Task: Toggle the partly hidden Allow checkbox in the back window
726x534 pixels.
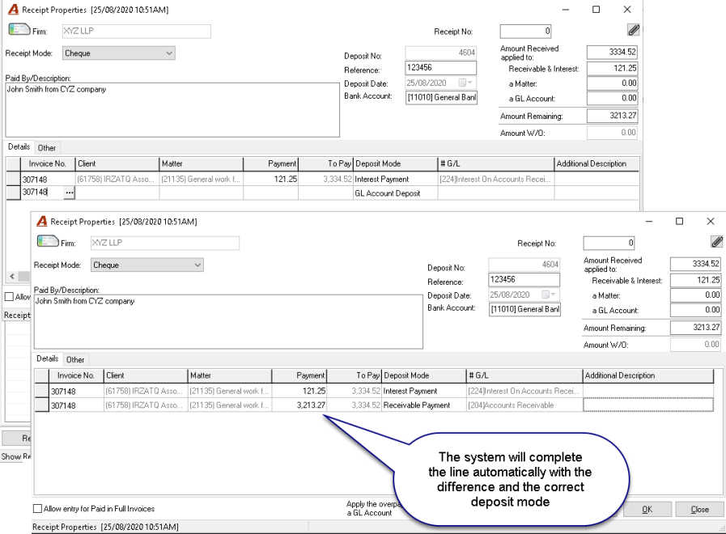Action: (9, 297)
